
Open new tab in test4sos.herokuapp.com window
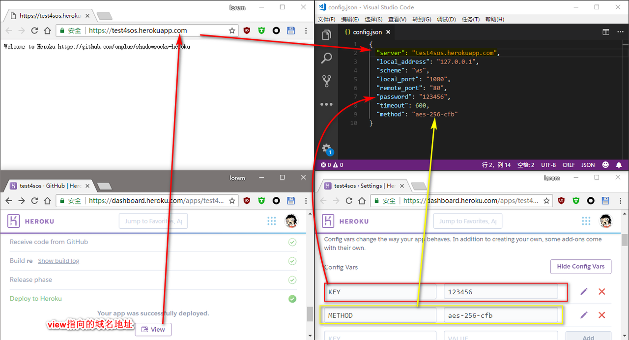click(104, 16)
